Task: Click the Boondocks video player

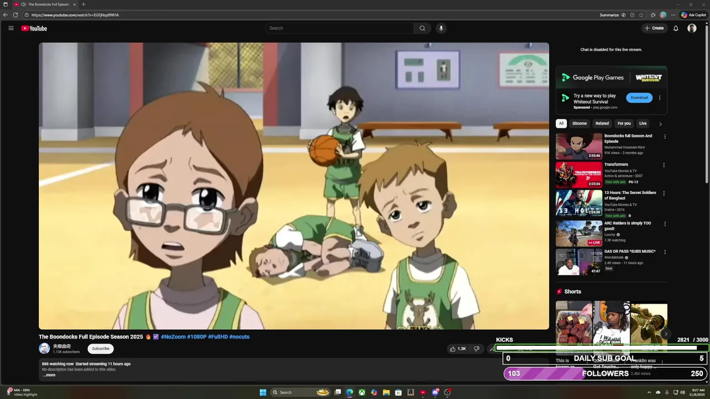Action: point(294,186)
